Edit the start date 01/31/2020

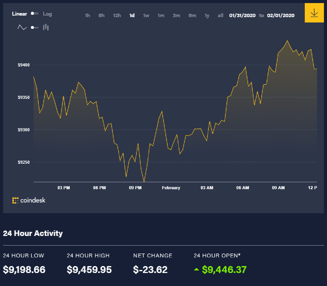click(x=242, y=16)
